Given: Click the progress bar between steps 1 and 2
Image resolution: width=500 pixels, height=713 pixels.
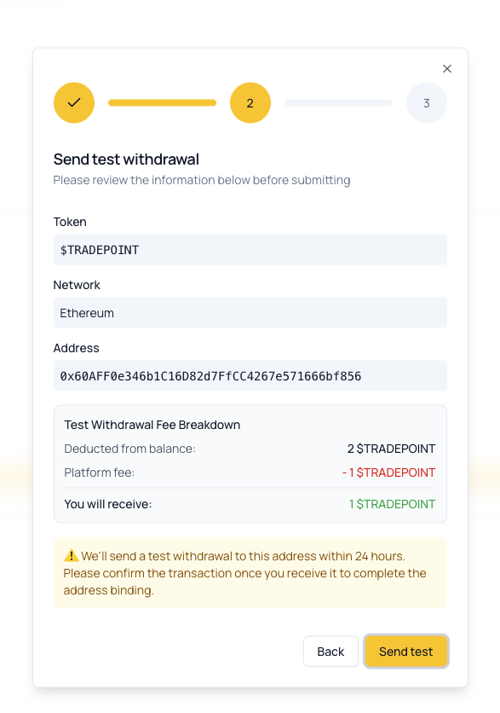Looking at the screenshot, I should tap(162, 102).
